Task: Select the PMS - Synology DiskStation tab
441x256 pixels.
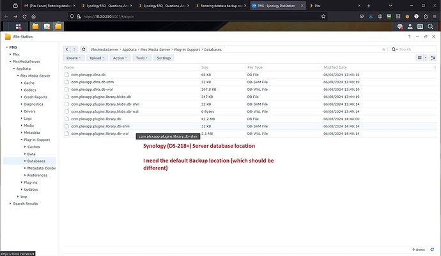Action: click(x=278, y=6)
